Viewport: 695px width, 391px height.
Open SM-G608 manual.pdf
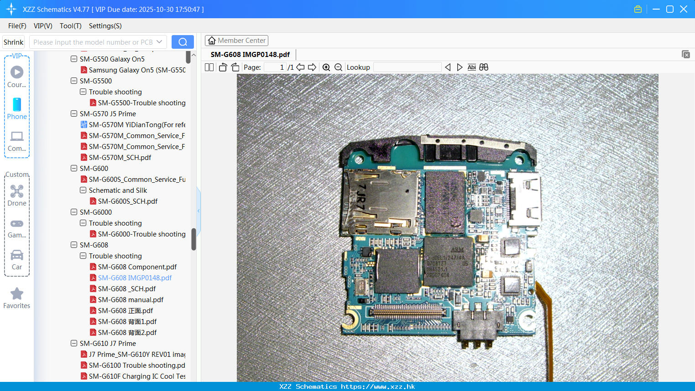(x=131, y=300)
